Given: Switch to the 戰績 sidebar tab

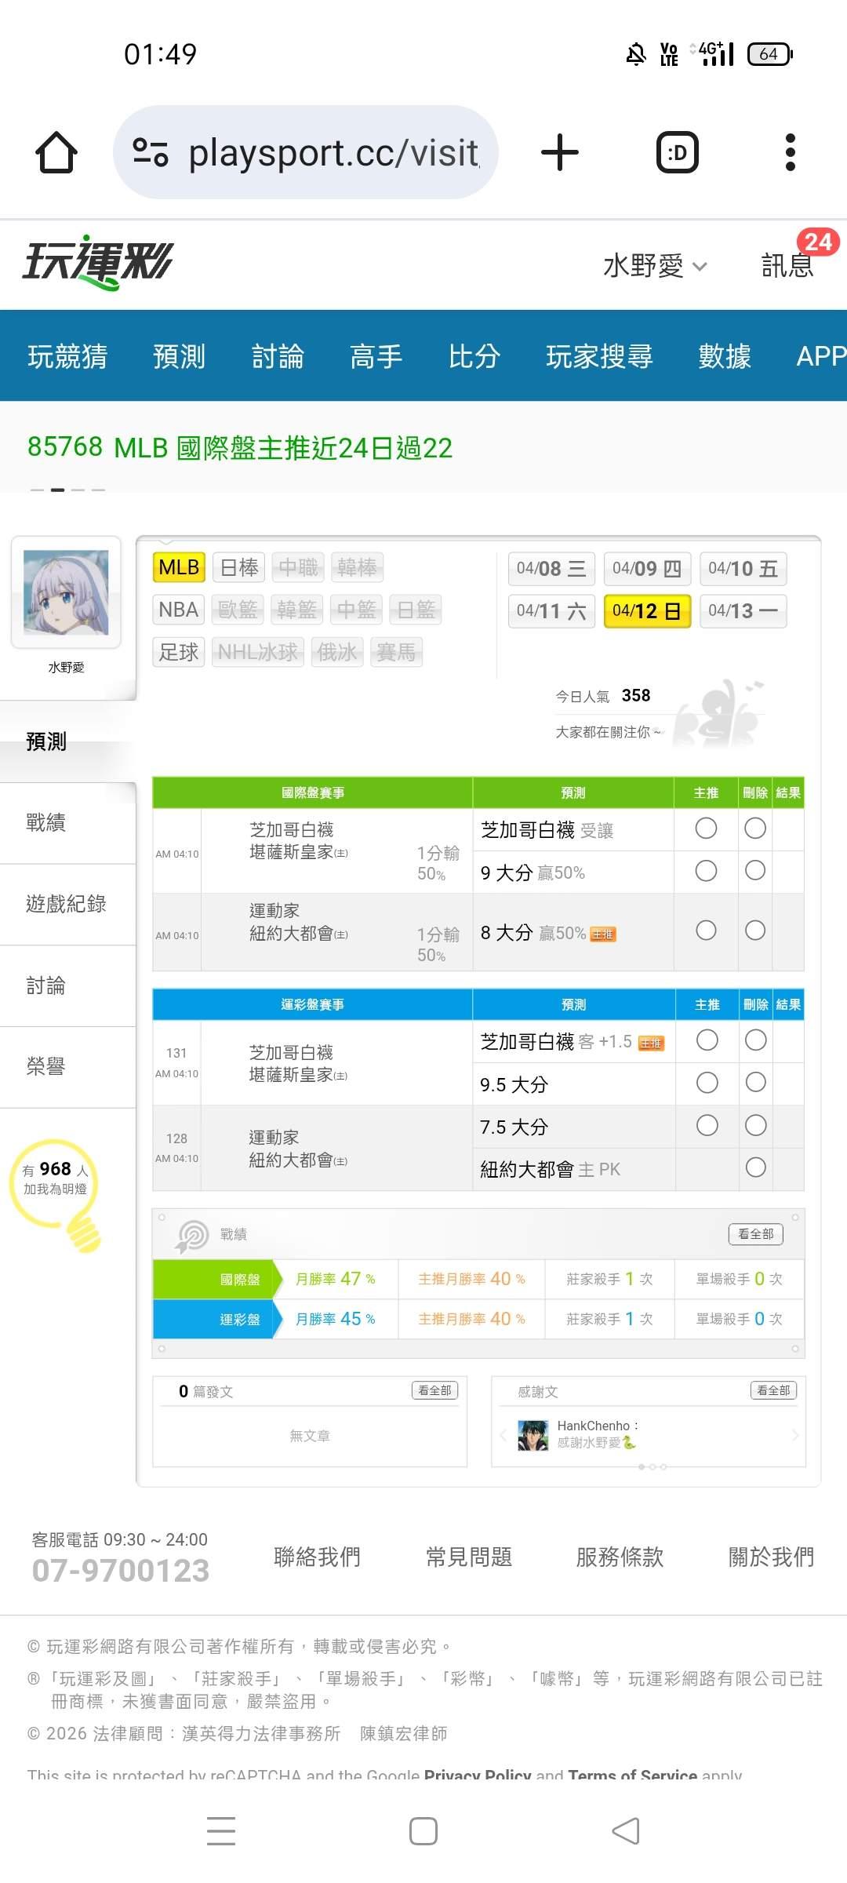Looking at the screenshot, I should [46, 822].
